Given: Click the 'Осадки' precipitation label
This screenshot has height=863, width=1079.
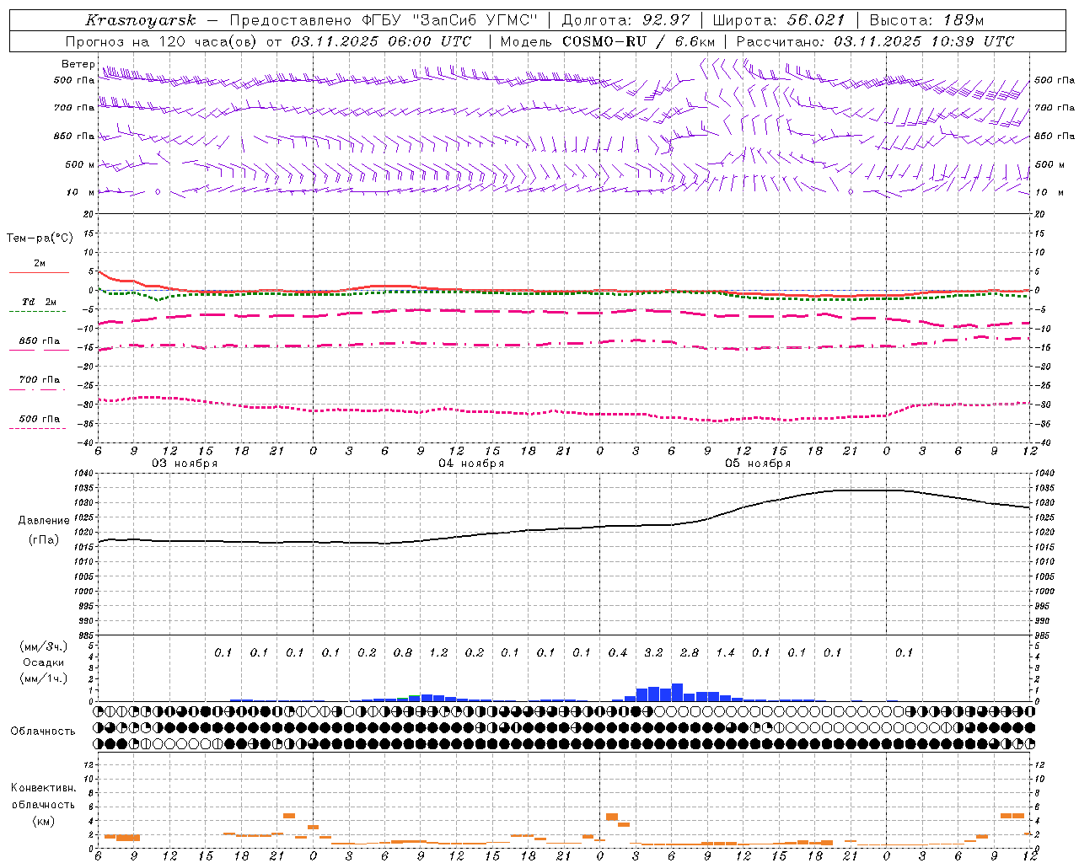Looking at the screenshot, I should click(44, 662).
